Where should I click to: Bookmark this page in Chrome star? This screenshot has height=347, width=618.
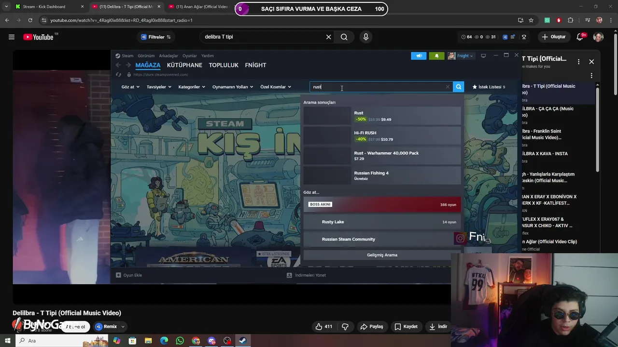coord(531,20)
